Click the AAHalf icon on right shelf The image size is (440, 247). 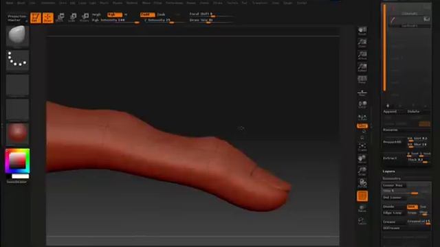362,67
